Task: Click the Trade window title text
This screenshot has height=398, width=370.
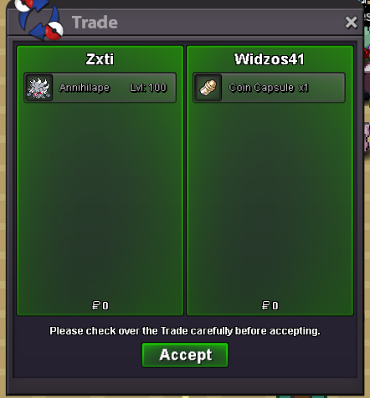Action: pos(95,23)
